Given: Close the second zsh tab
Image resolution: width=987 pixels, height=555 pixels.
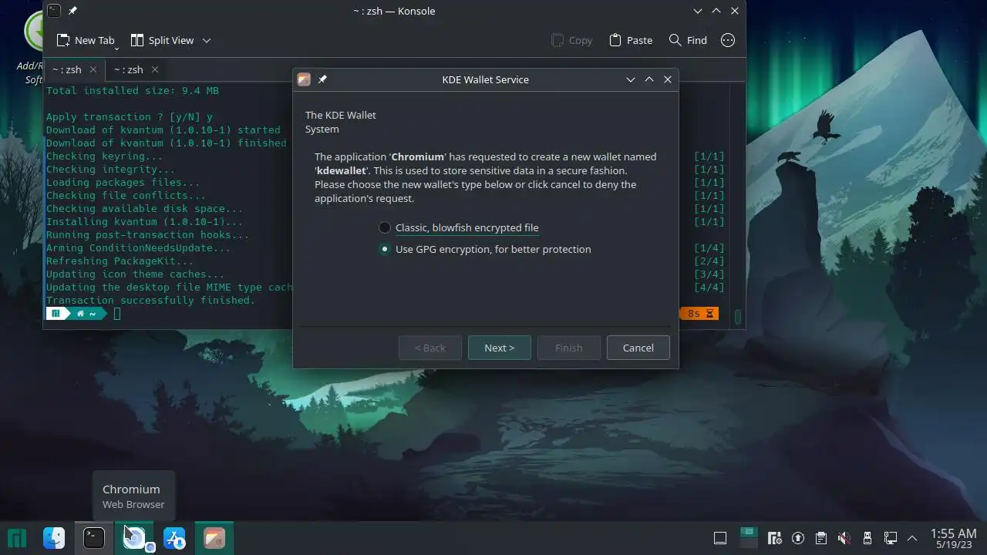Looking at the screenshot, I should tap(155, 69).
